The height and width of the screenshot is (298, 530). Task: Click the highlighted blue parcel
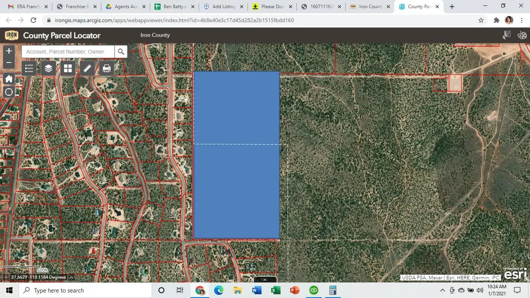tap(236, 155)
